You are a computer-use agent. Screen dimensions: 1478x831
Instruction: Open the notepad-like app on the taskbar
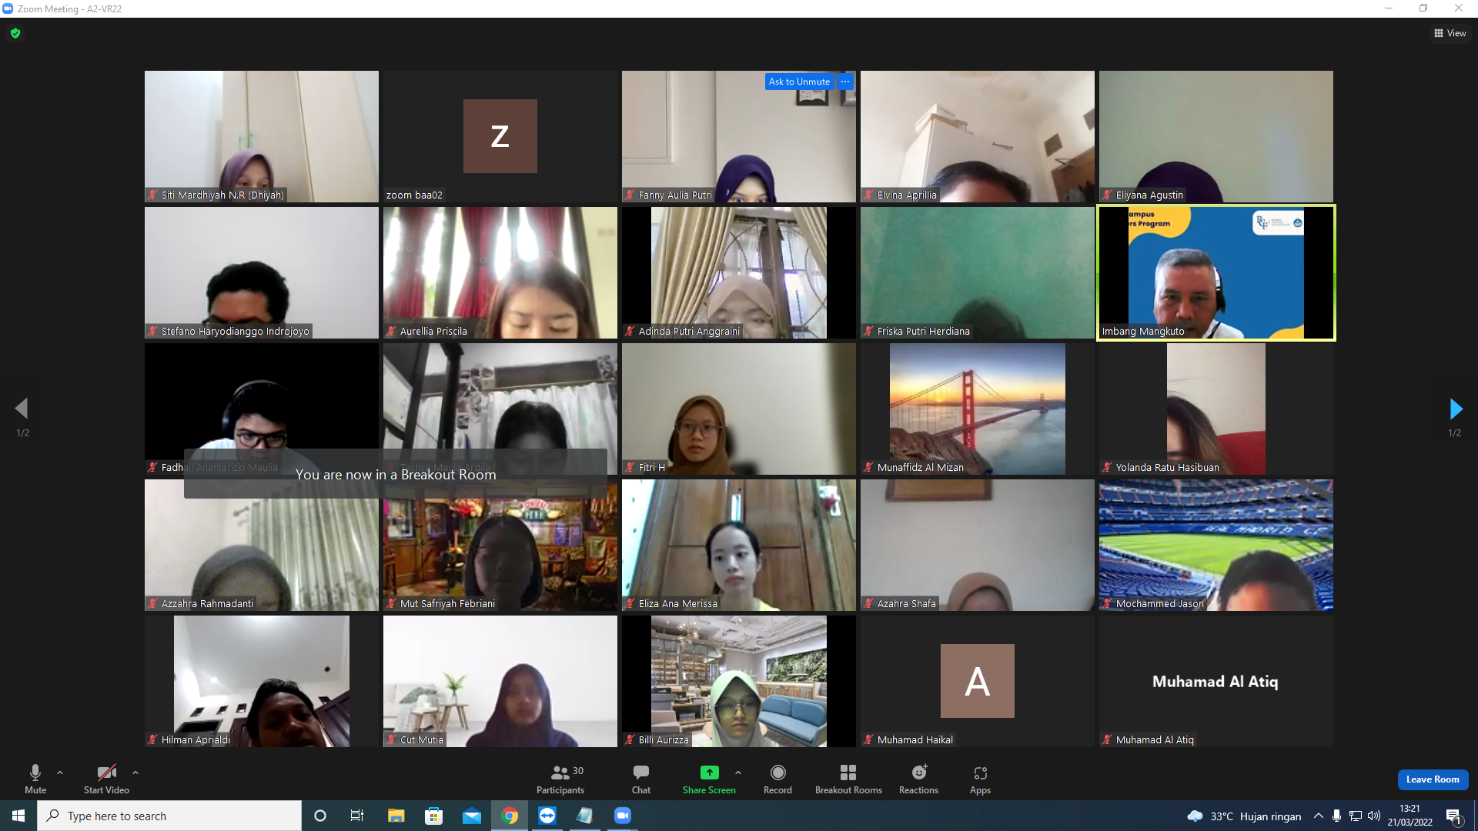coord(585,816)
